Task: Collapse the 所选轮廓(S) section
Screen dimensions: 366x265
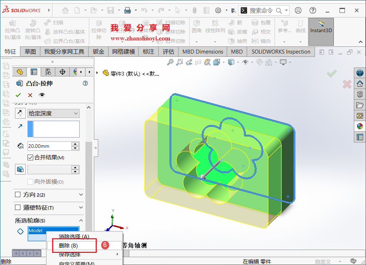Action: click(x=81, y=220)
